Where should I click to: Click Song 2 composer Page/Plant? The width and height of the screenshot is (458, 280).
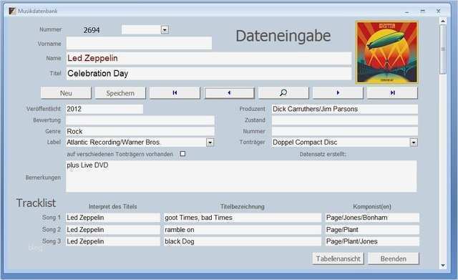click(372, 230)
